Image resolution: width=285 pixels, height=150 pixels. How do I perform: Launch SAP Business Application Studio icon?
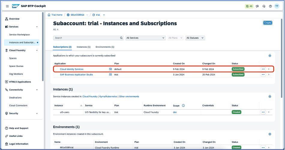[110, 74]
